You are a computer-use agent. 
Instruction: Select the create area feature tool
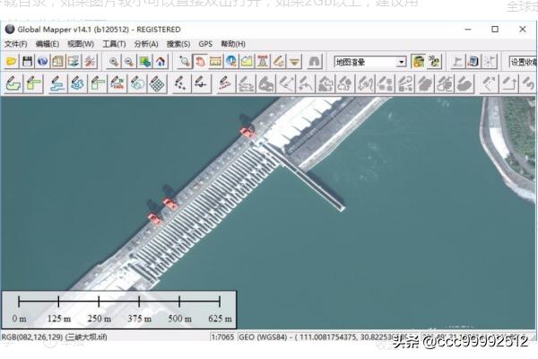click(13, 83)
